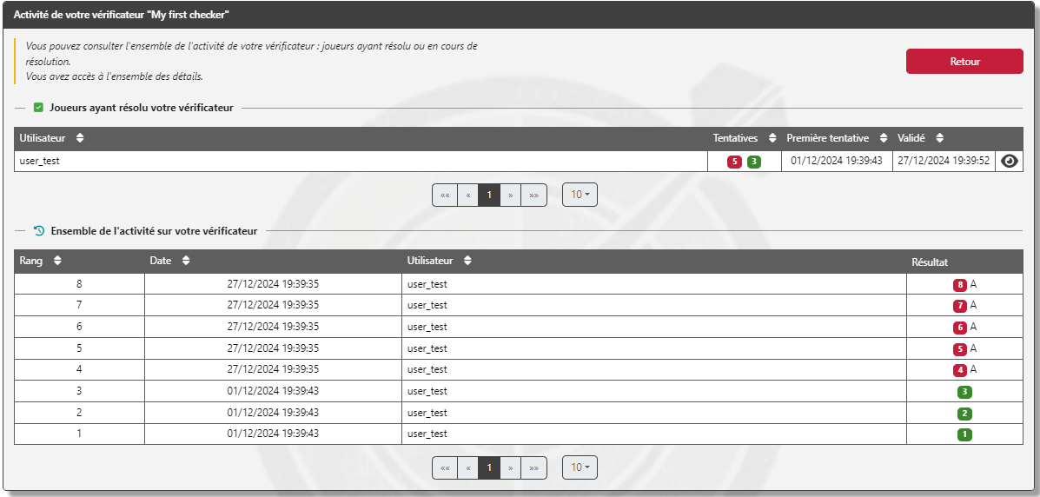Go to first page in bottom paginator
Image resolution: width=1040 pixels, height=497 pixels.
coord(445,467)
